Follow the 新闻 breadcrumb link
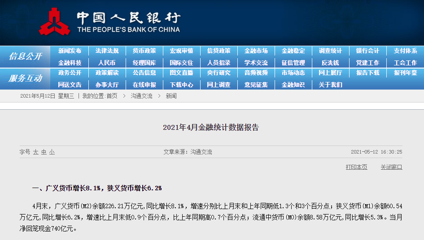 coord(171,96)
